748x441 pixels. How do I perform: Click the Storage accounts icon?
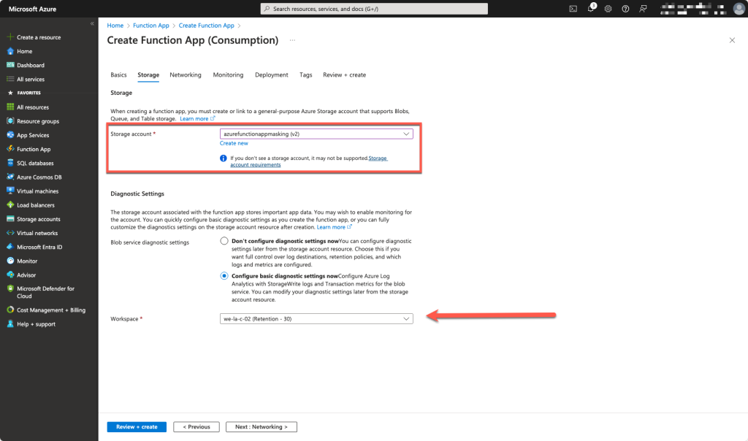click(x=10, y=219)
